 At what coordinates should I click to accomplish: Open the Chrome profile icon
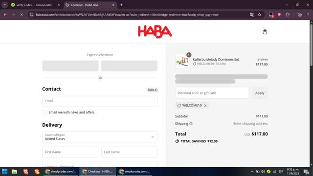pos(300,15)
